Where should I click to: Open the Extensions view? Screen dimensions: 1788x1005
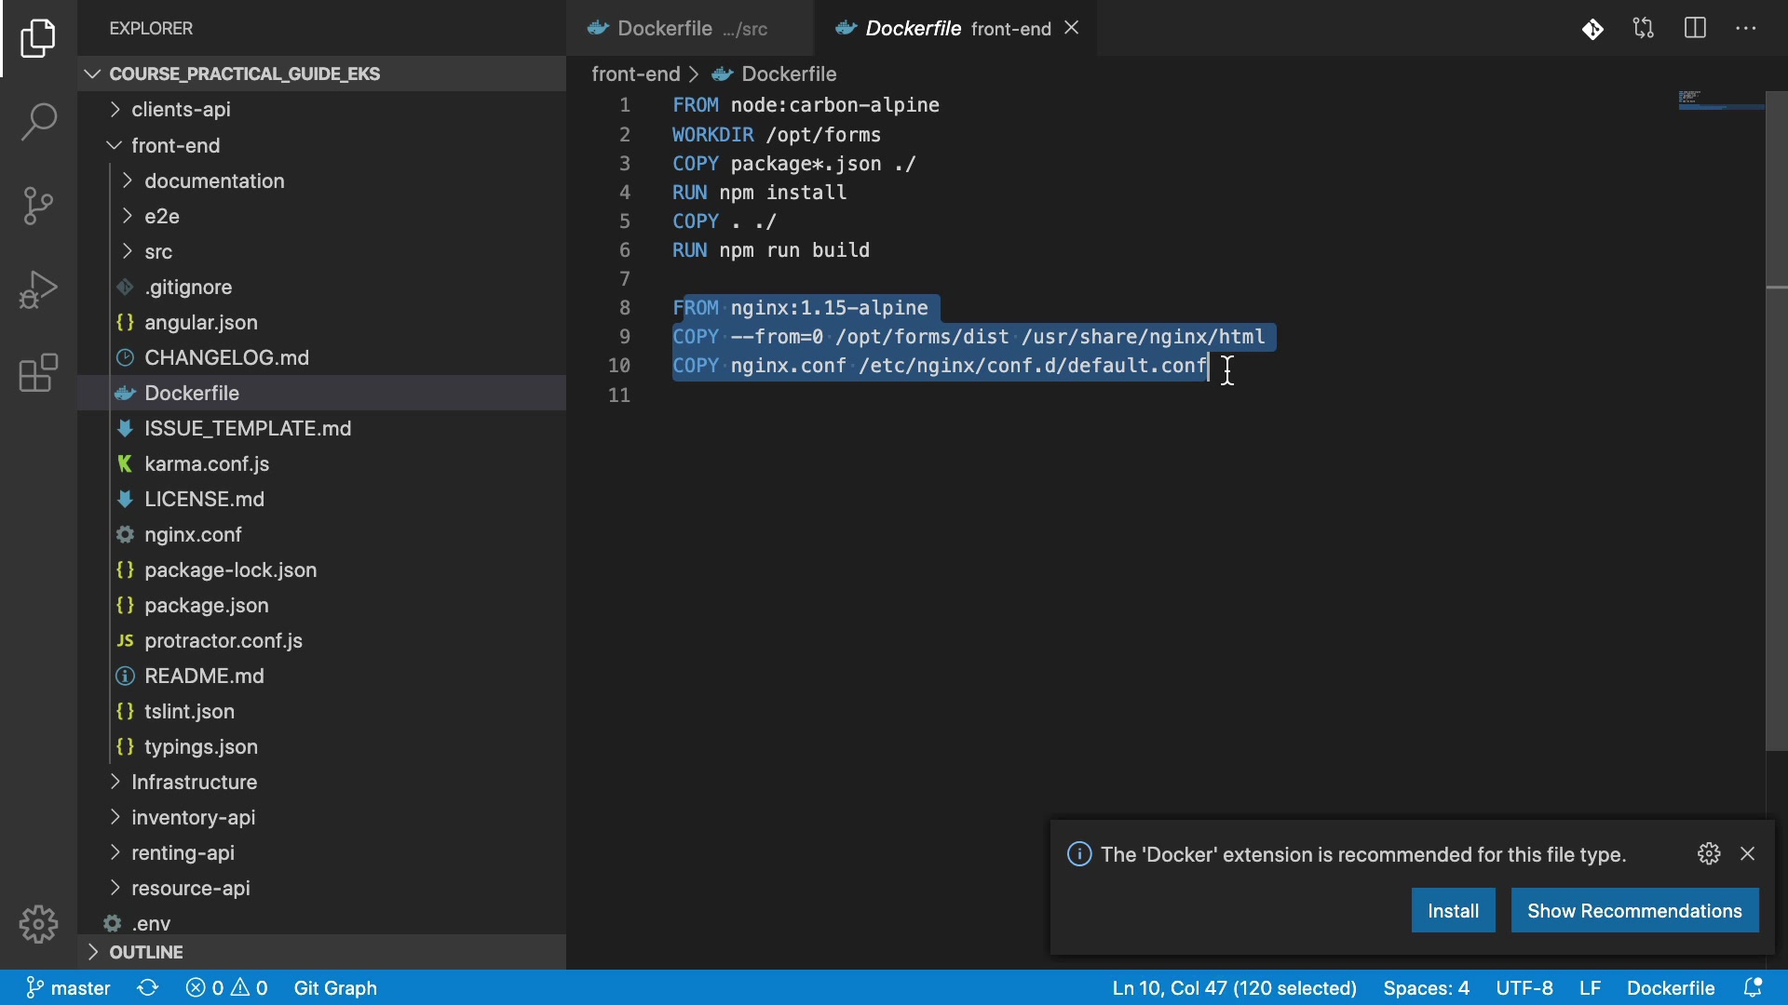[x=38, y=373]
